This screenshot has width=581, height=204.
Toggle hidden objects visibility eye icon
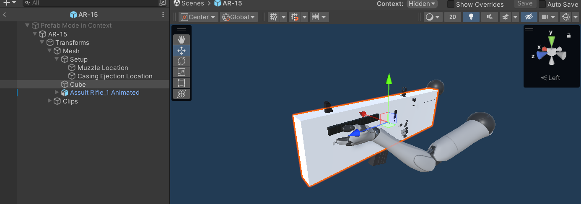tap(529, 17)
